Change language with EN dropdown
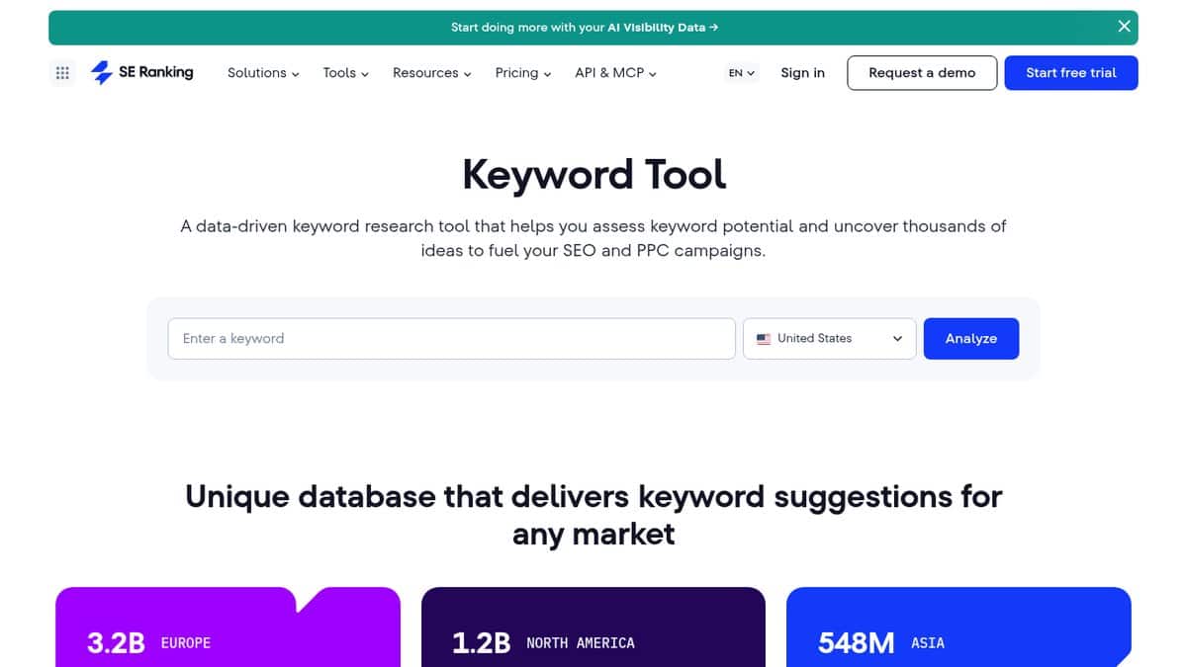 pyautogui.click(x=742, y=73)
